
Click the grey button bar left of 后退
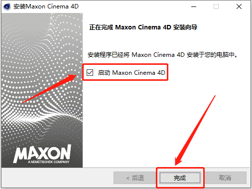(x=57, y=178)
